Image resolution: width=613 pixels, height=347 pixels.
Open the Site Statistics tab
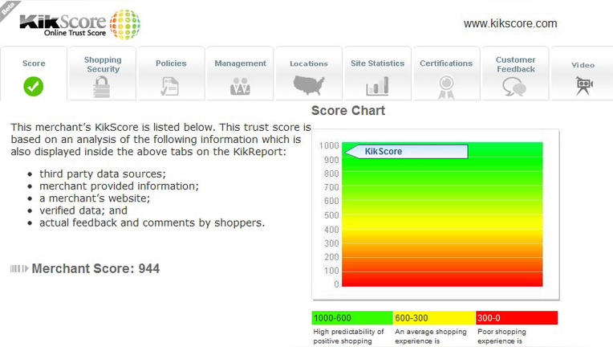[377, 74]
